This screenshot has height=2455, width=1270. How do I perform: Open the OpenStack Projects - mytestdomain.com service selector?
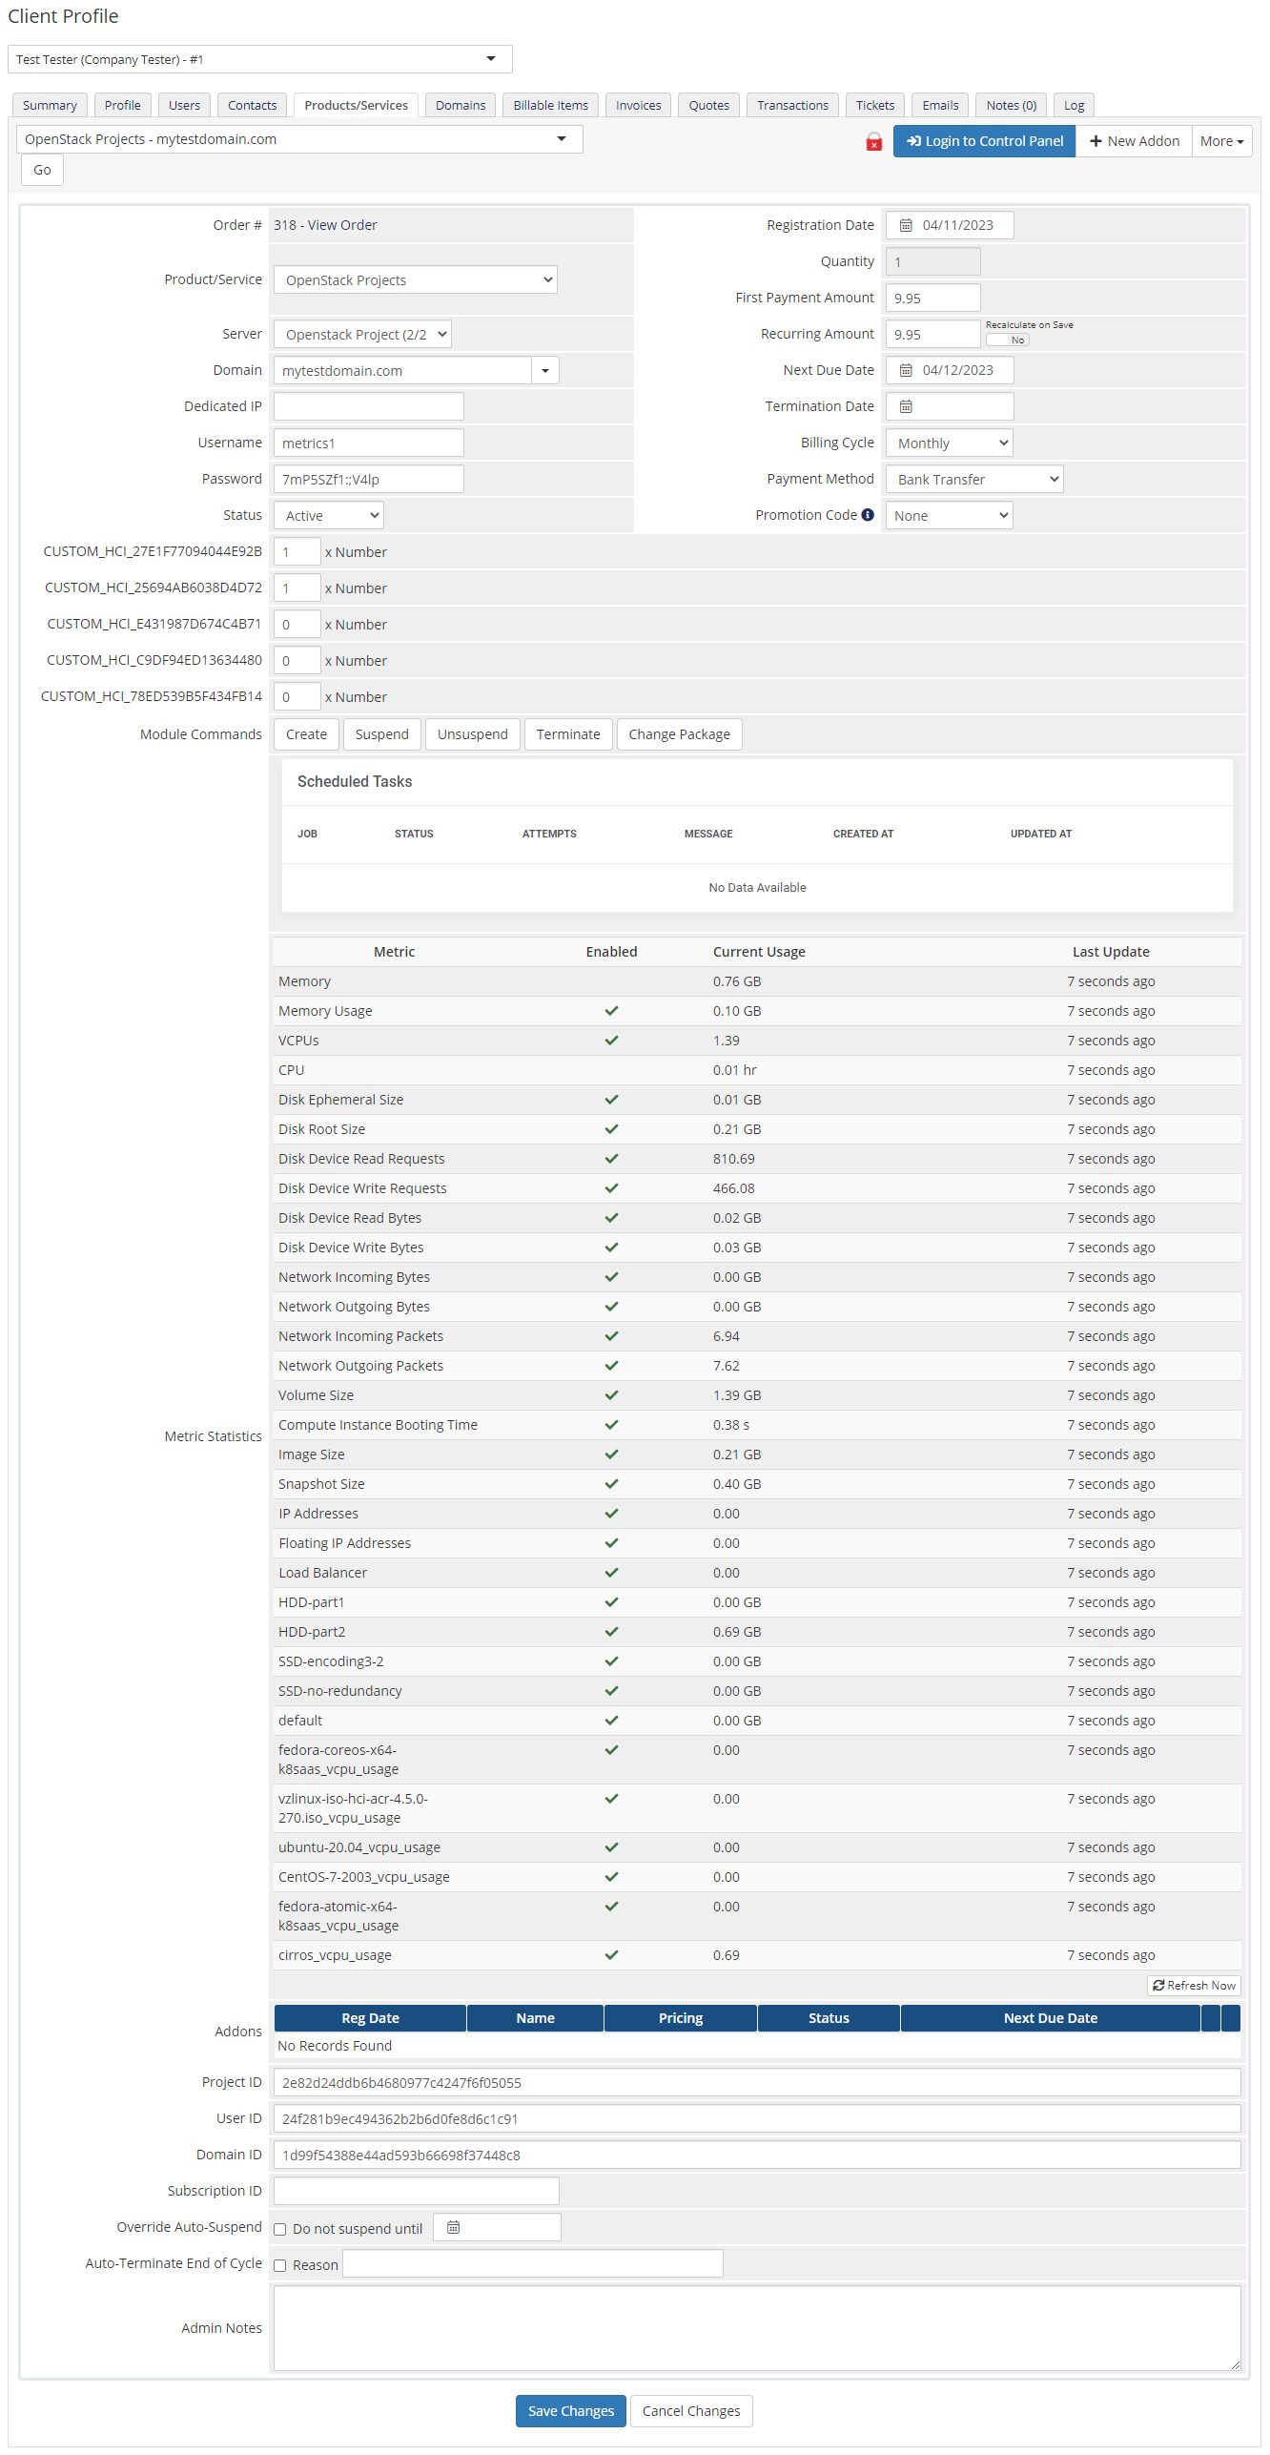(299, 139)
